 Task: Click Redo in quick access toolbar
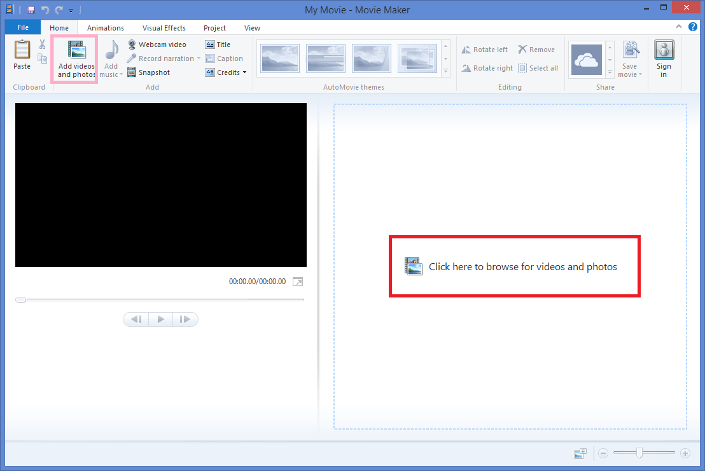[59, 10]
